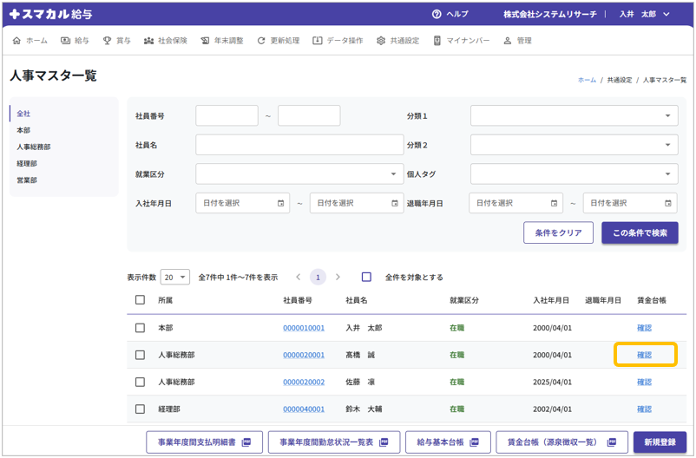
Task: Open calendar picker for retirement end date
Action: pyautogui.click(x=667, y=203)
